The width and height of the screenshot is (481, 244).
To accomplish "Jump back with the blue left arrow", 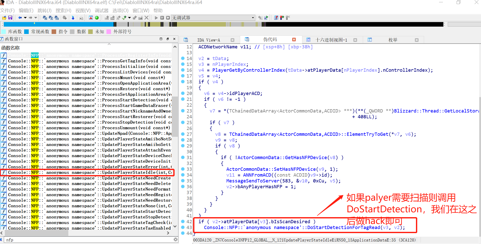I will (20, 18).
